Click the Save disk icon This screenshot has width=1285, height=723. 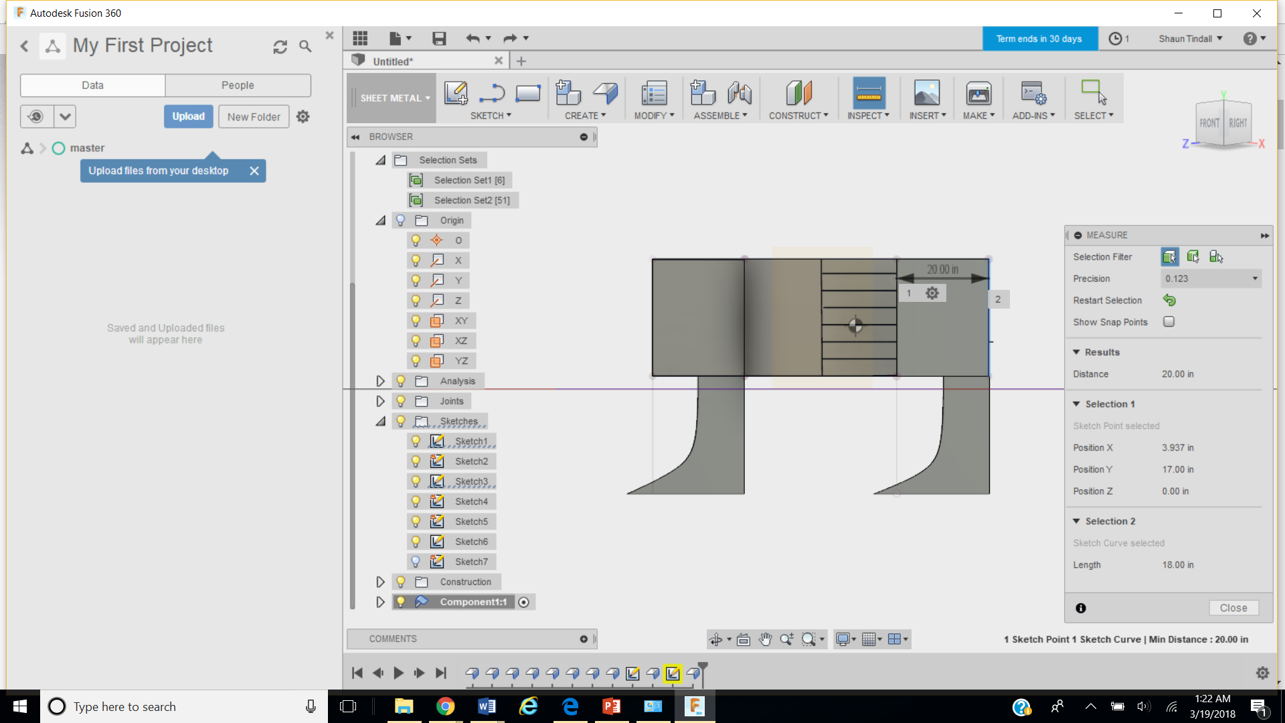439,38
